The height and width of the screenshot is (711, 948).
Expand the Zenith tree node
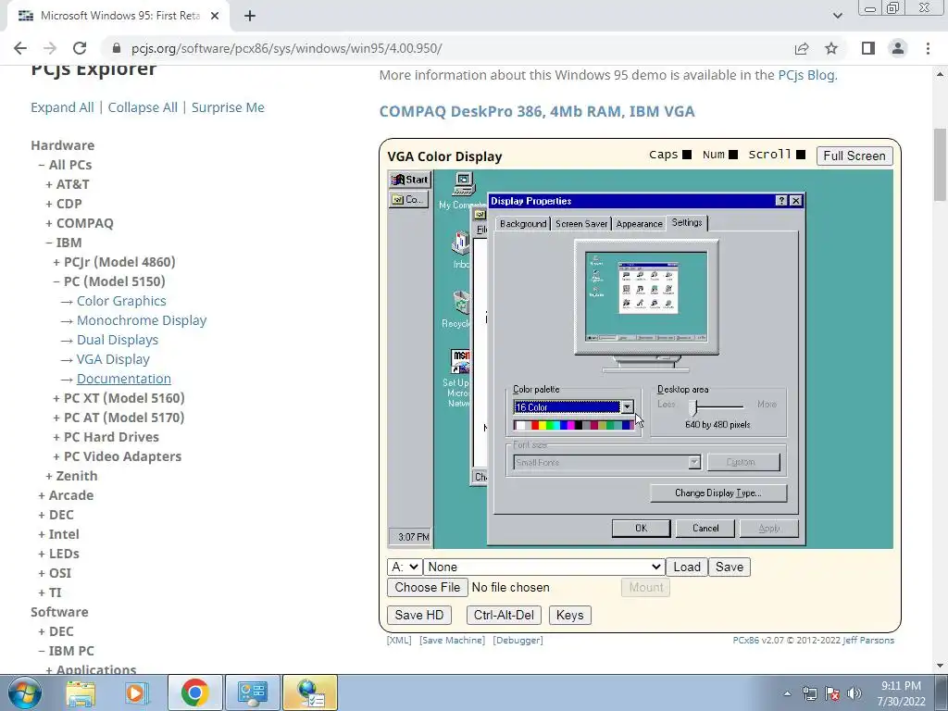(71, 476)
